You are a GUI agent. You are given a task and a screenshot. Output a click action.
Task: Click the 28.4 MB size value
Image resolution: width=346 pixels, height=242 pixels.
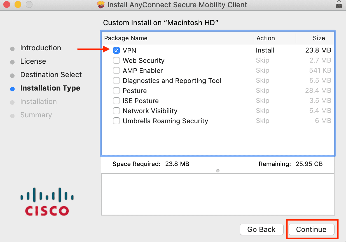tap(318, 91)
